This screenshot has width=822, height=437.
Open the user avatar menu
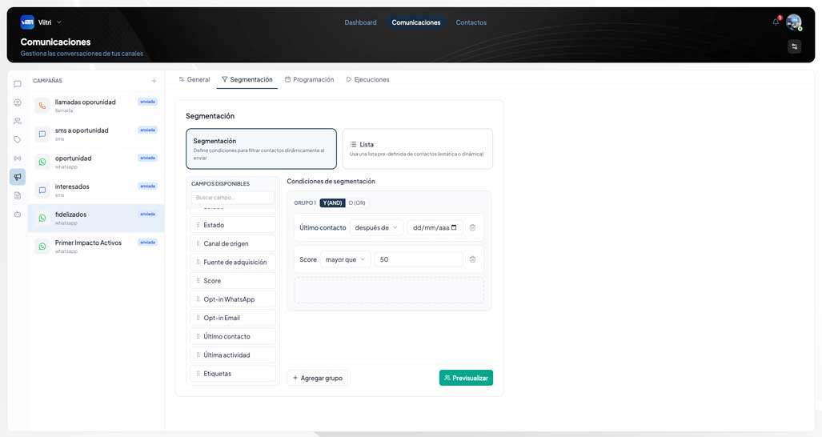(794, 22)
